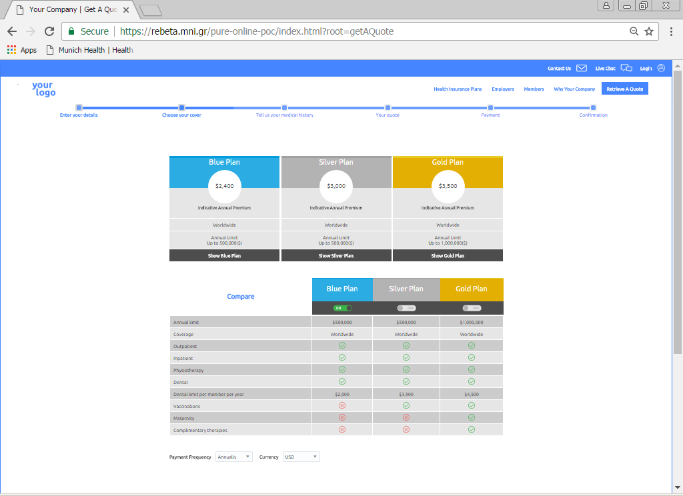This screenshot has height=496, width=683.
Task: Reload the page with the refresh icon
Action: click(49, 31)
